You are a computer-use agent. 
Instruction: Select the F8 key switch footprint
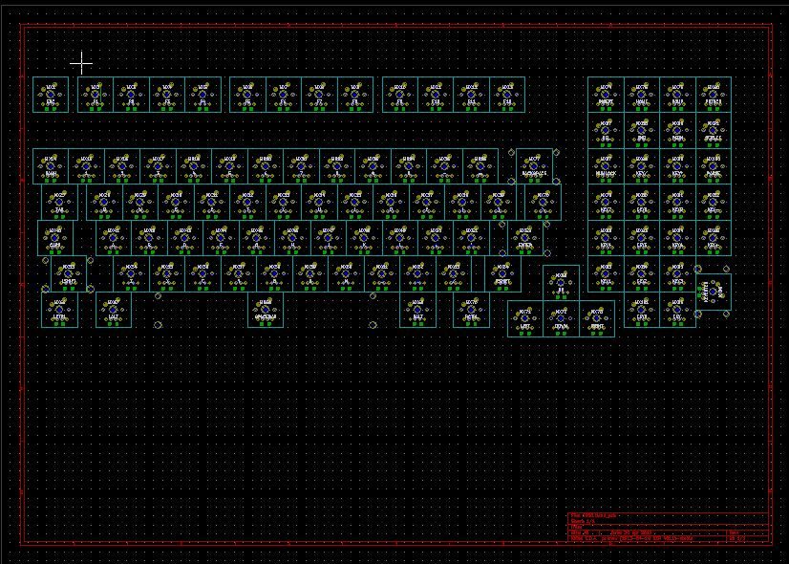[355, 95]
